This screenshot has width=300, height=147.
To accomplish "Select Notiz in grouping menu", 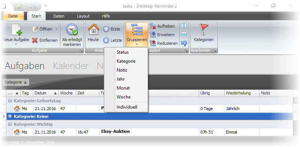I will [x=126, y=70].
